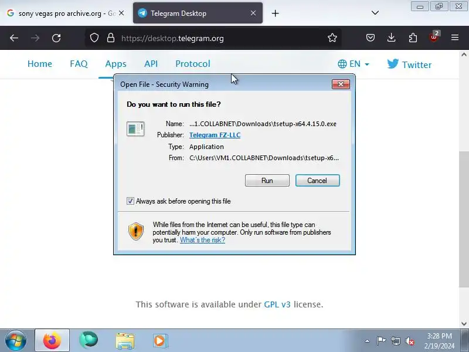Open the Save to Pocket icon
Image resolution: width=469 pixels, height=352 pixels.
(x=371, y=38)
